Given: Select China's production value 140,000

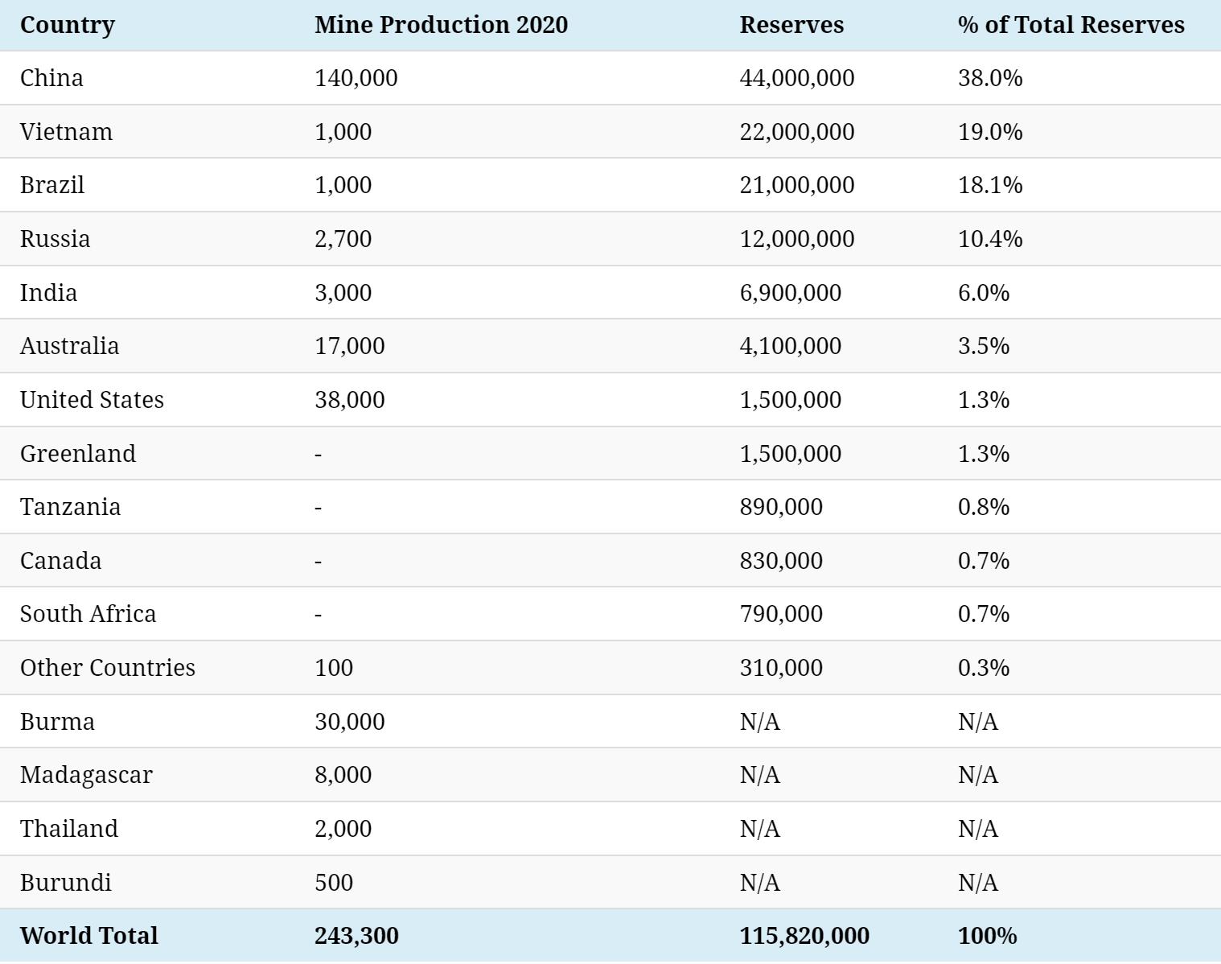Looking at the screenshot, I should point(356,78).
